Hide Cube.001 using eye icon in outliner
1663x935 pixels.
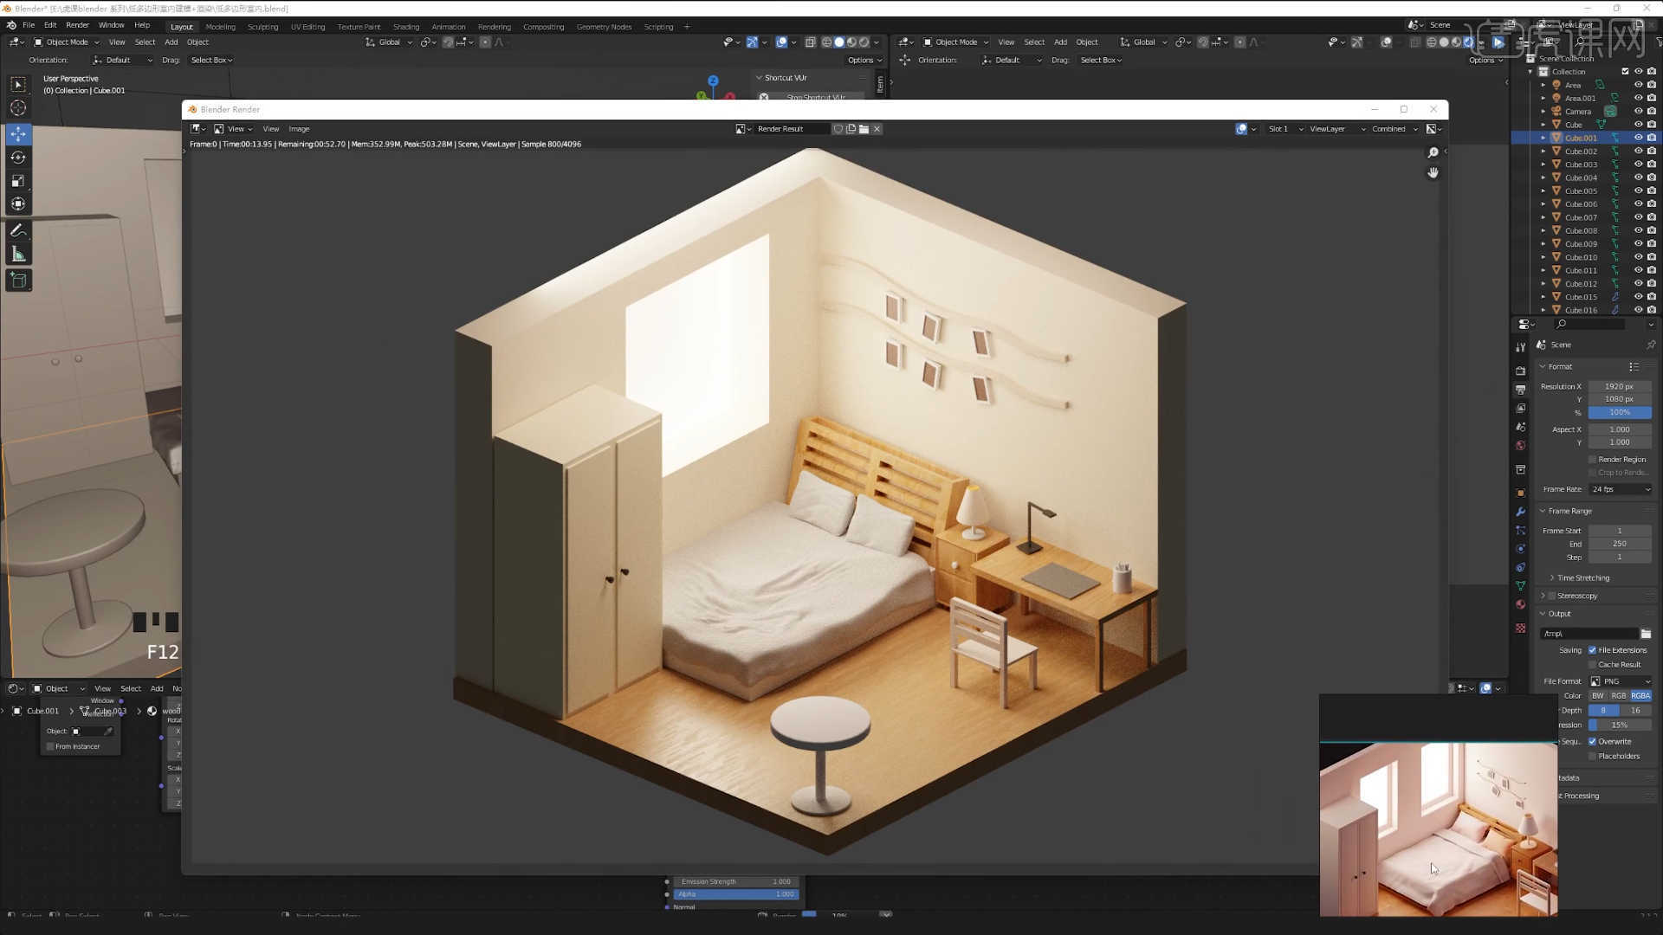1638,138
